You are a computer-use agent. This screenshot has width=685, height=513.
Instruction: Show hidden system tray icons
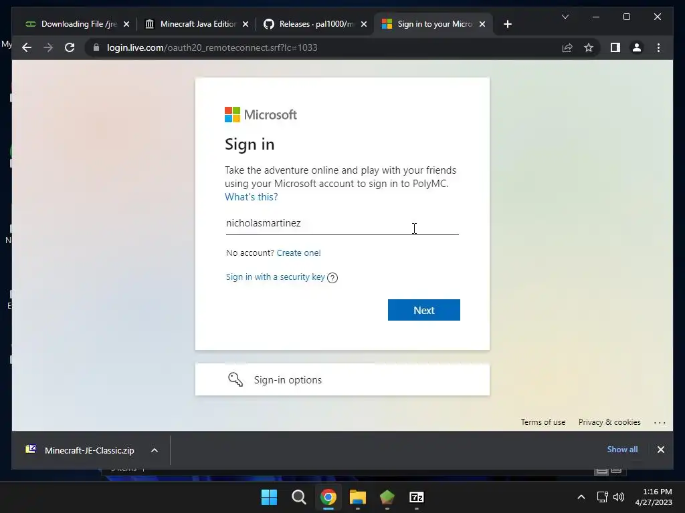click(x=581, y=497)
